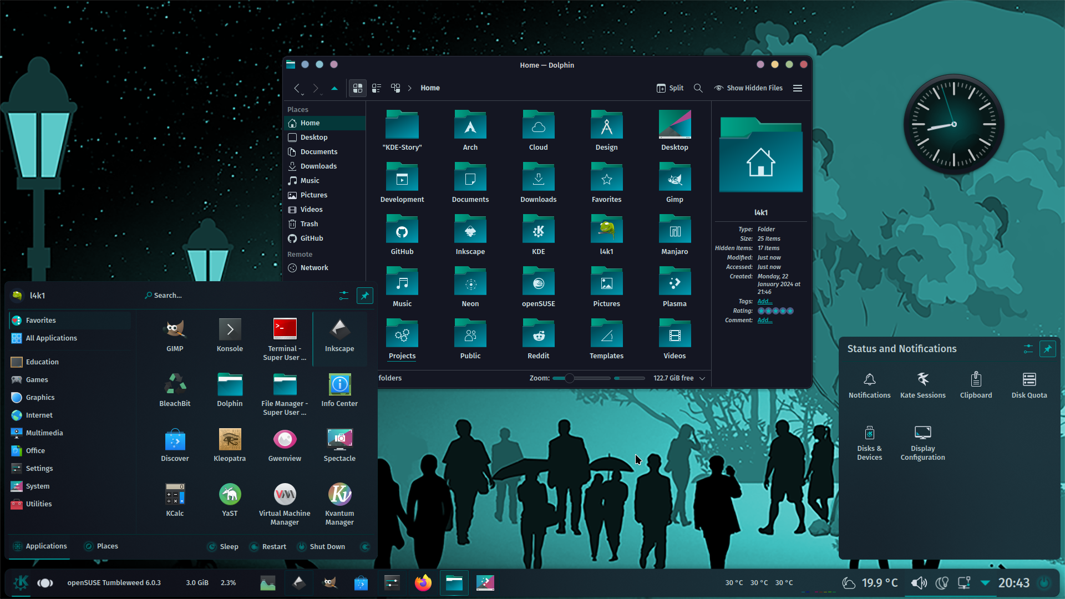The image size is (1065, 599).
Task: Click Firefox icon in the taskbar
Action: pyautogui.click(x=423, y=582)
